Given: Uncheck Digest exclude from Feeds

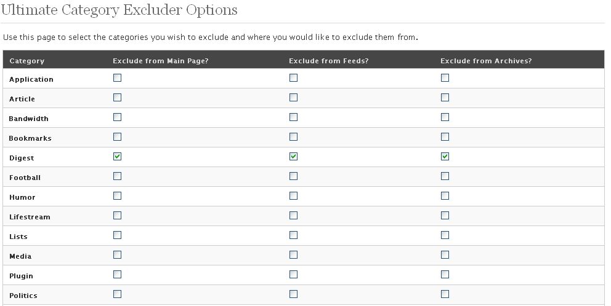Looking at the screenshot, I should [293, 157].
